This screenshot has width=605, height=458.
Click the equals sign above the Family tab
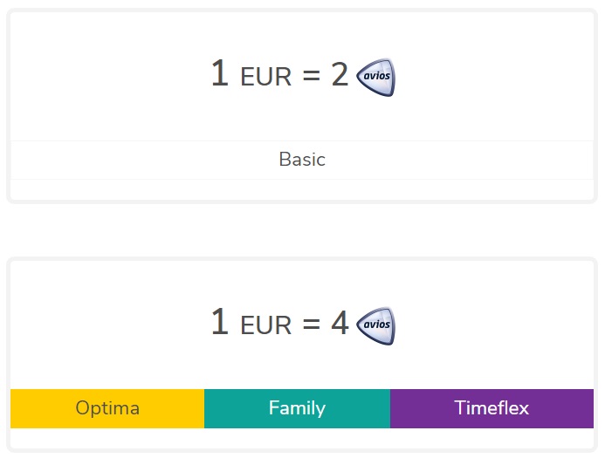point(311,325)
